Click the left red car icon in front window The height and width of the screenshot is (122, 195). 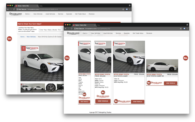(x=67, y=58)
